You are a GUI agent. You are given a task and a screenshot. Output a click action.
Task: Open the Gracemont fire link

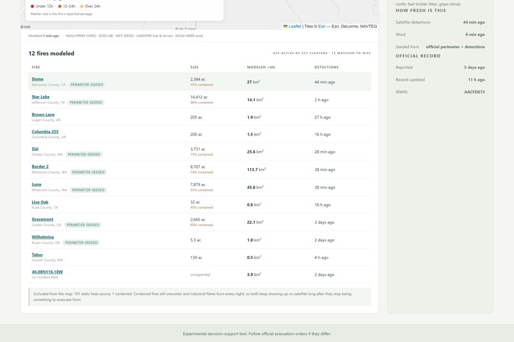coord(42,219)
